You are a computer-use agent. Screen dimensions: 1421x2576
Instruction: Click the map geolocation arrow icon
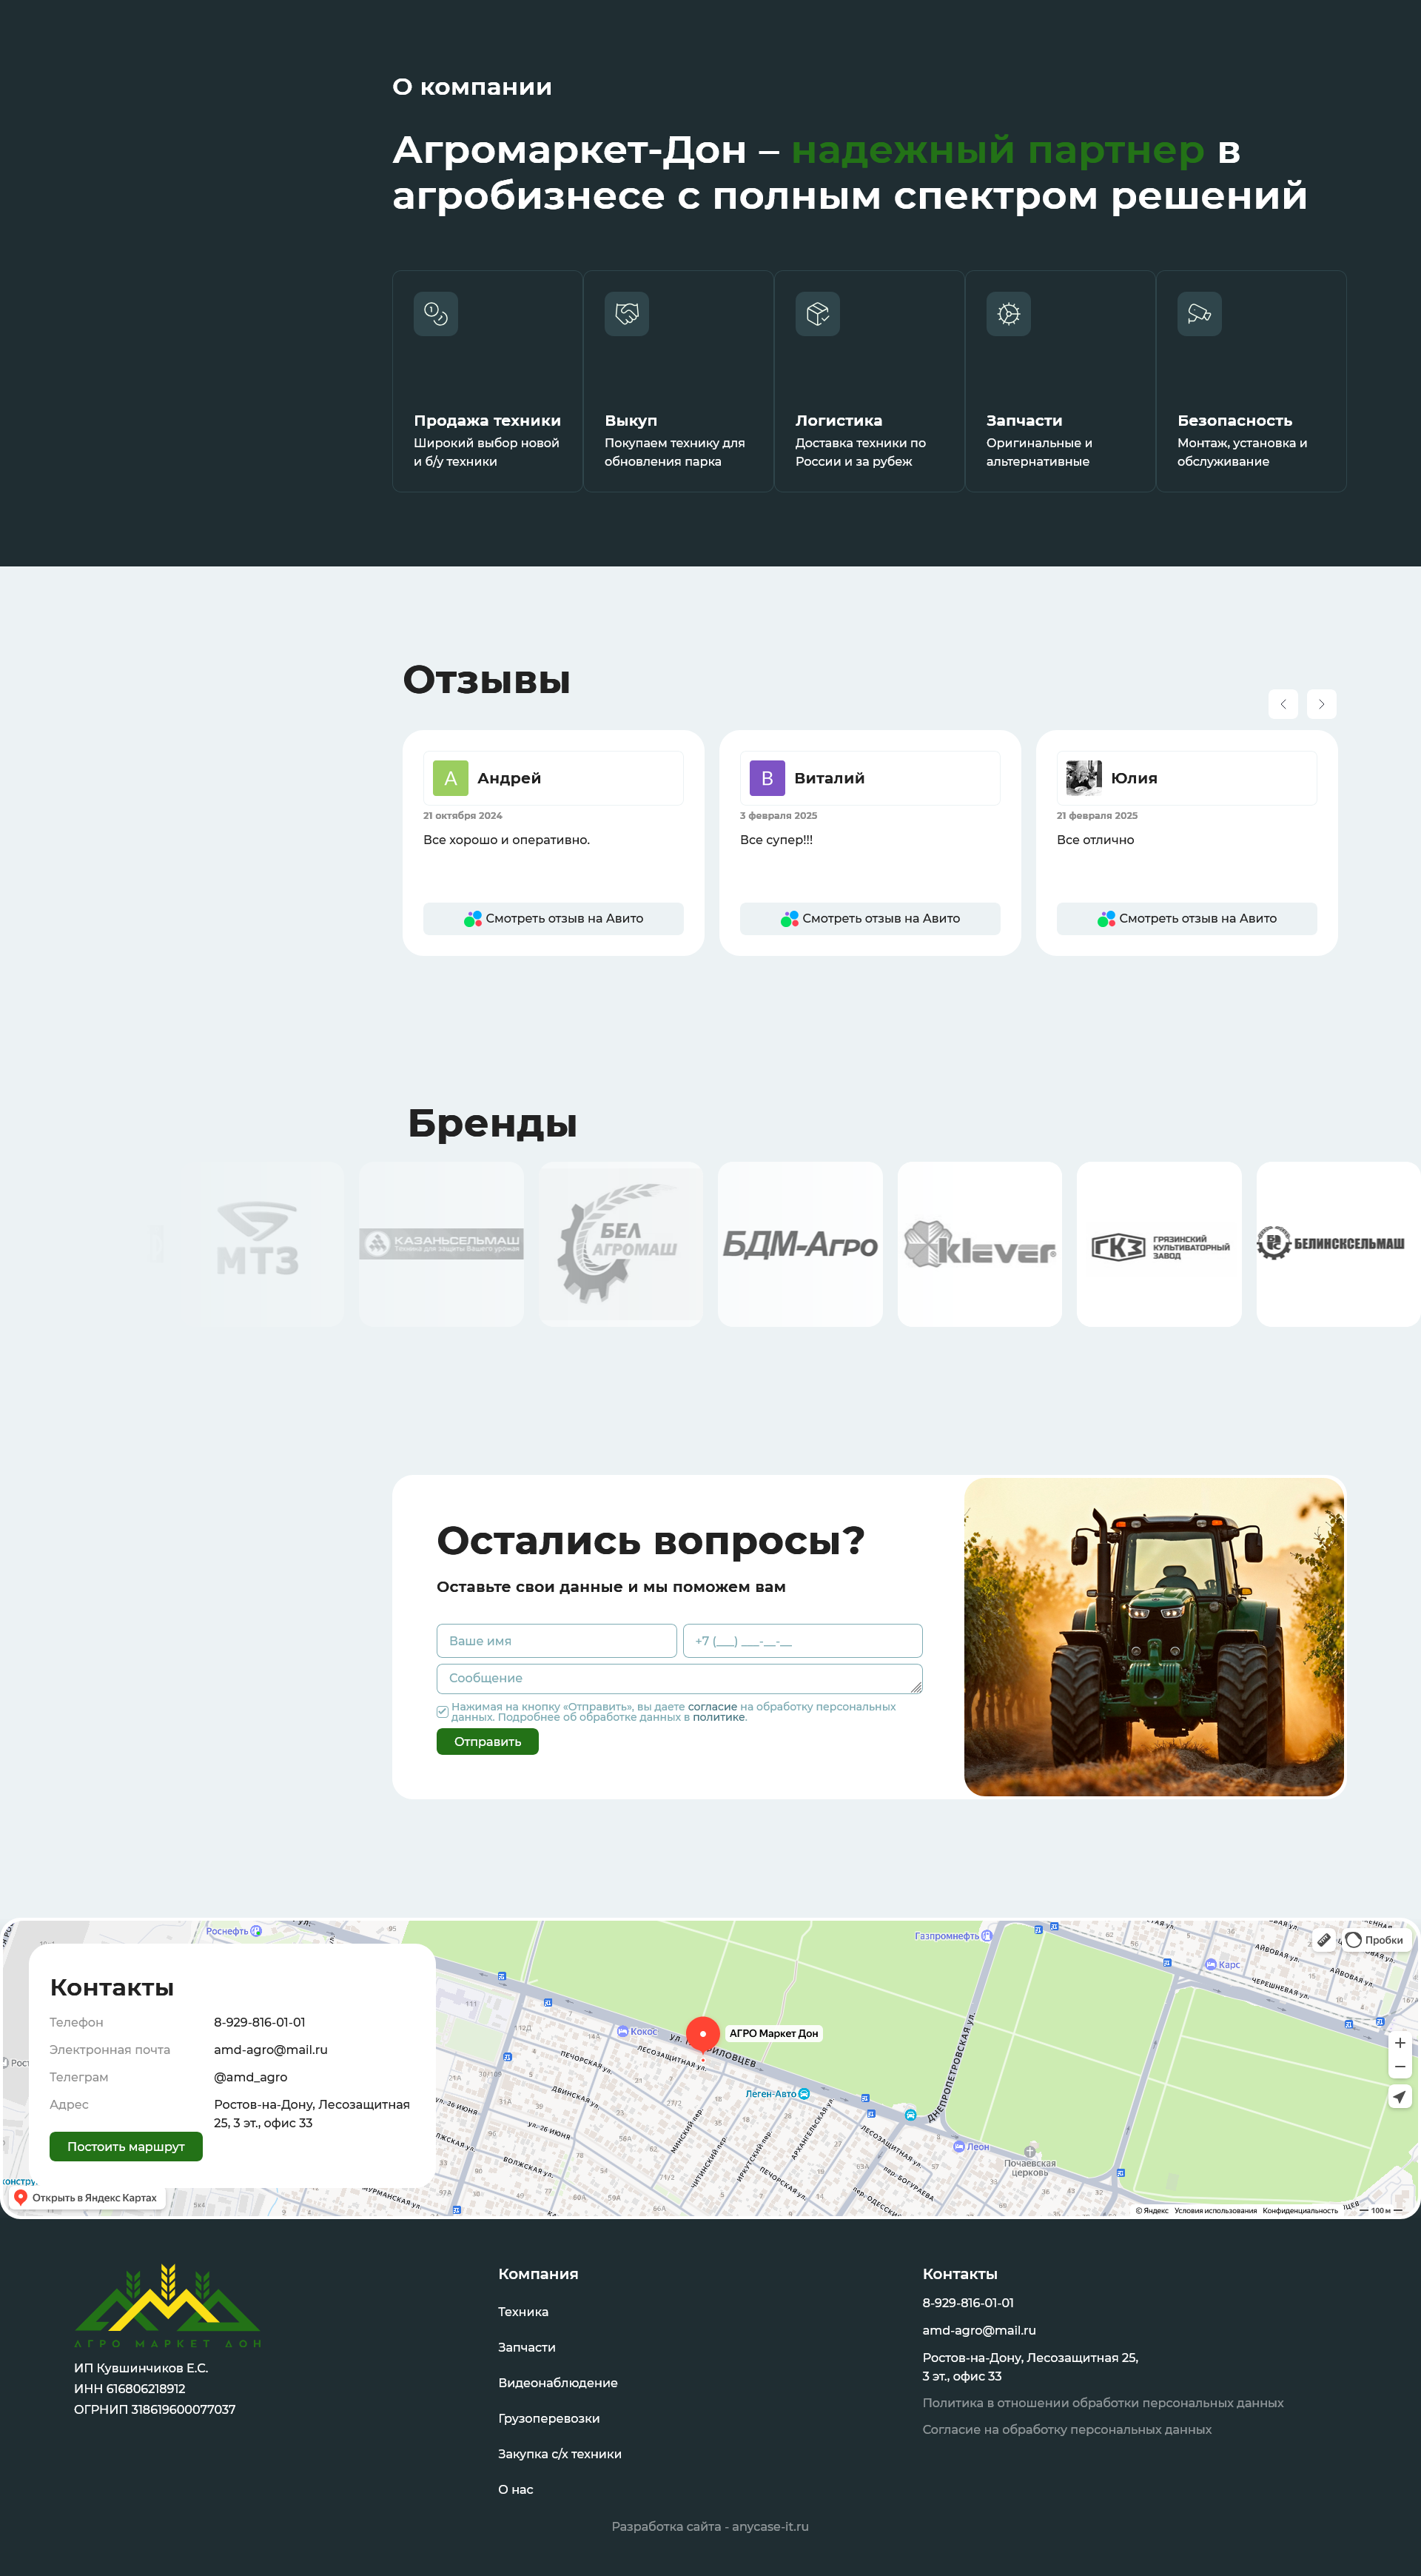pyautogui.click(x=1400, y=2097)
